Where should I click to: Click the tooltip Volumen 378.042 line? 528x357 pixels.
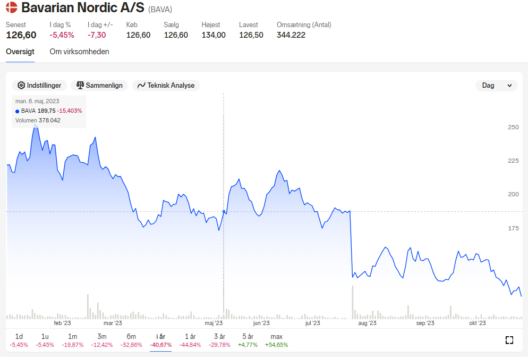pos(38,120)
